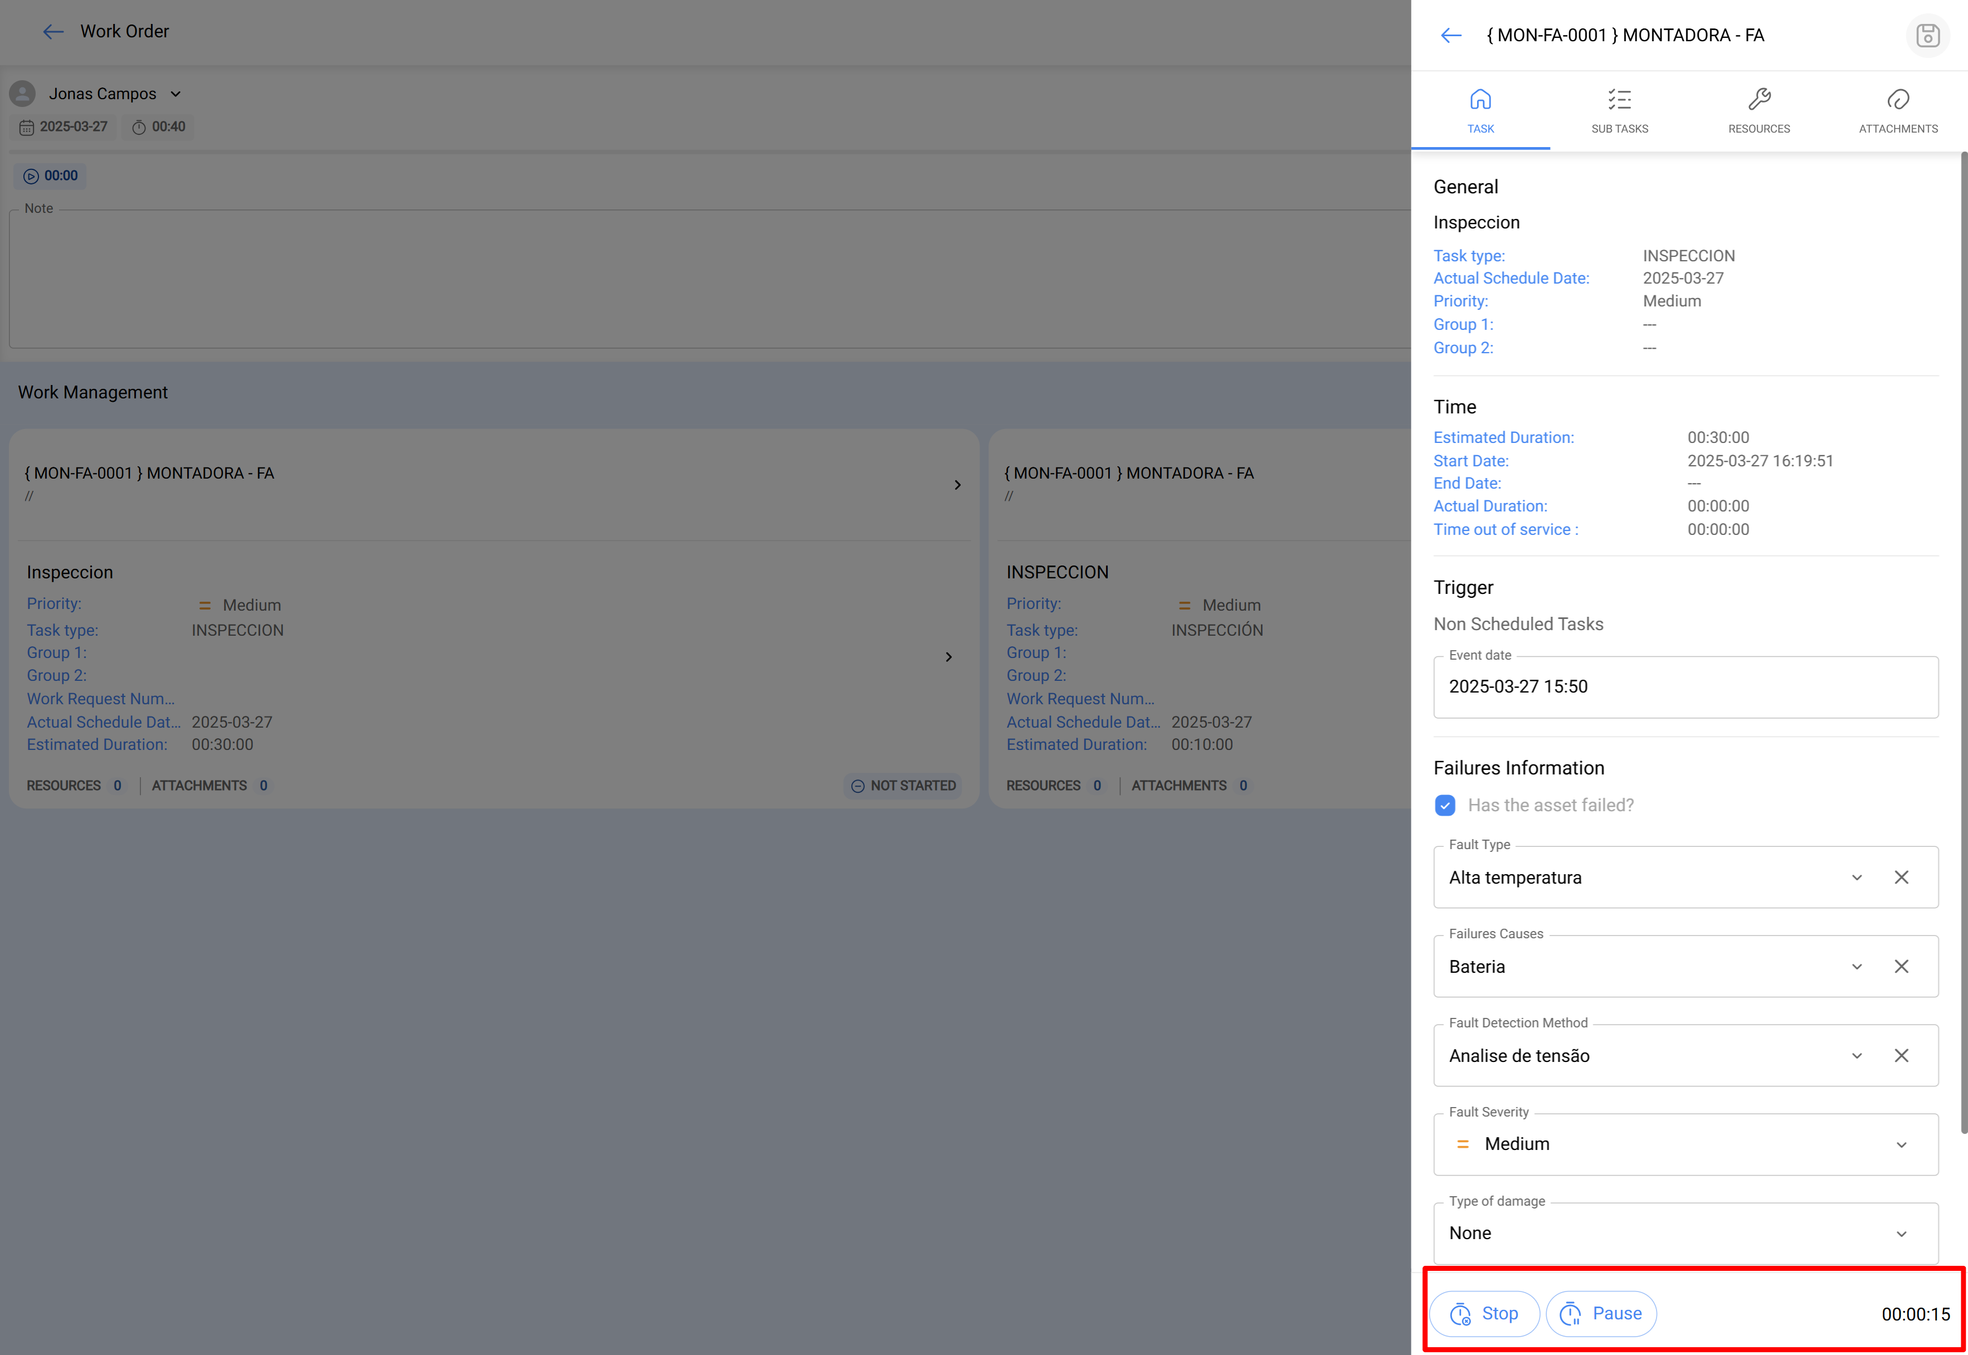Click the user avatar icon beside Jonas Campos
Screen dimensions: 1968x1355
click(x=22, y=94)
